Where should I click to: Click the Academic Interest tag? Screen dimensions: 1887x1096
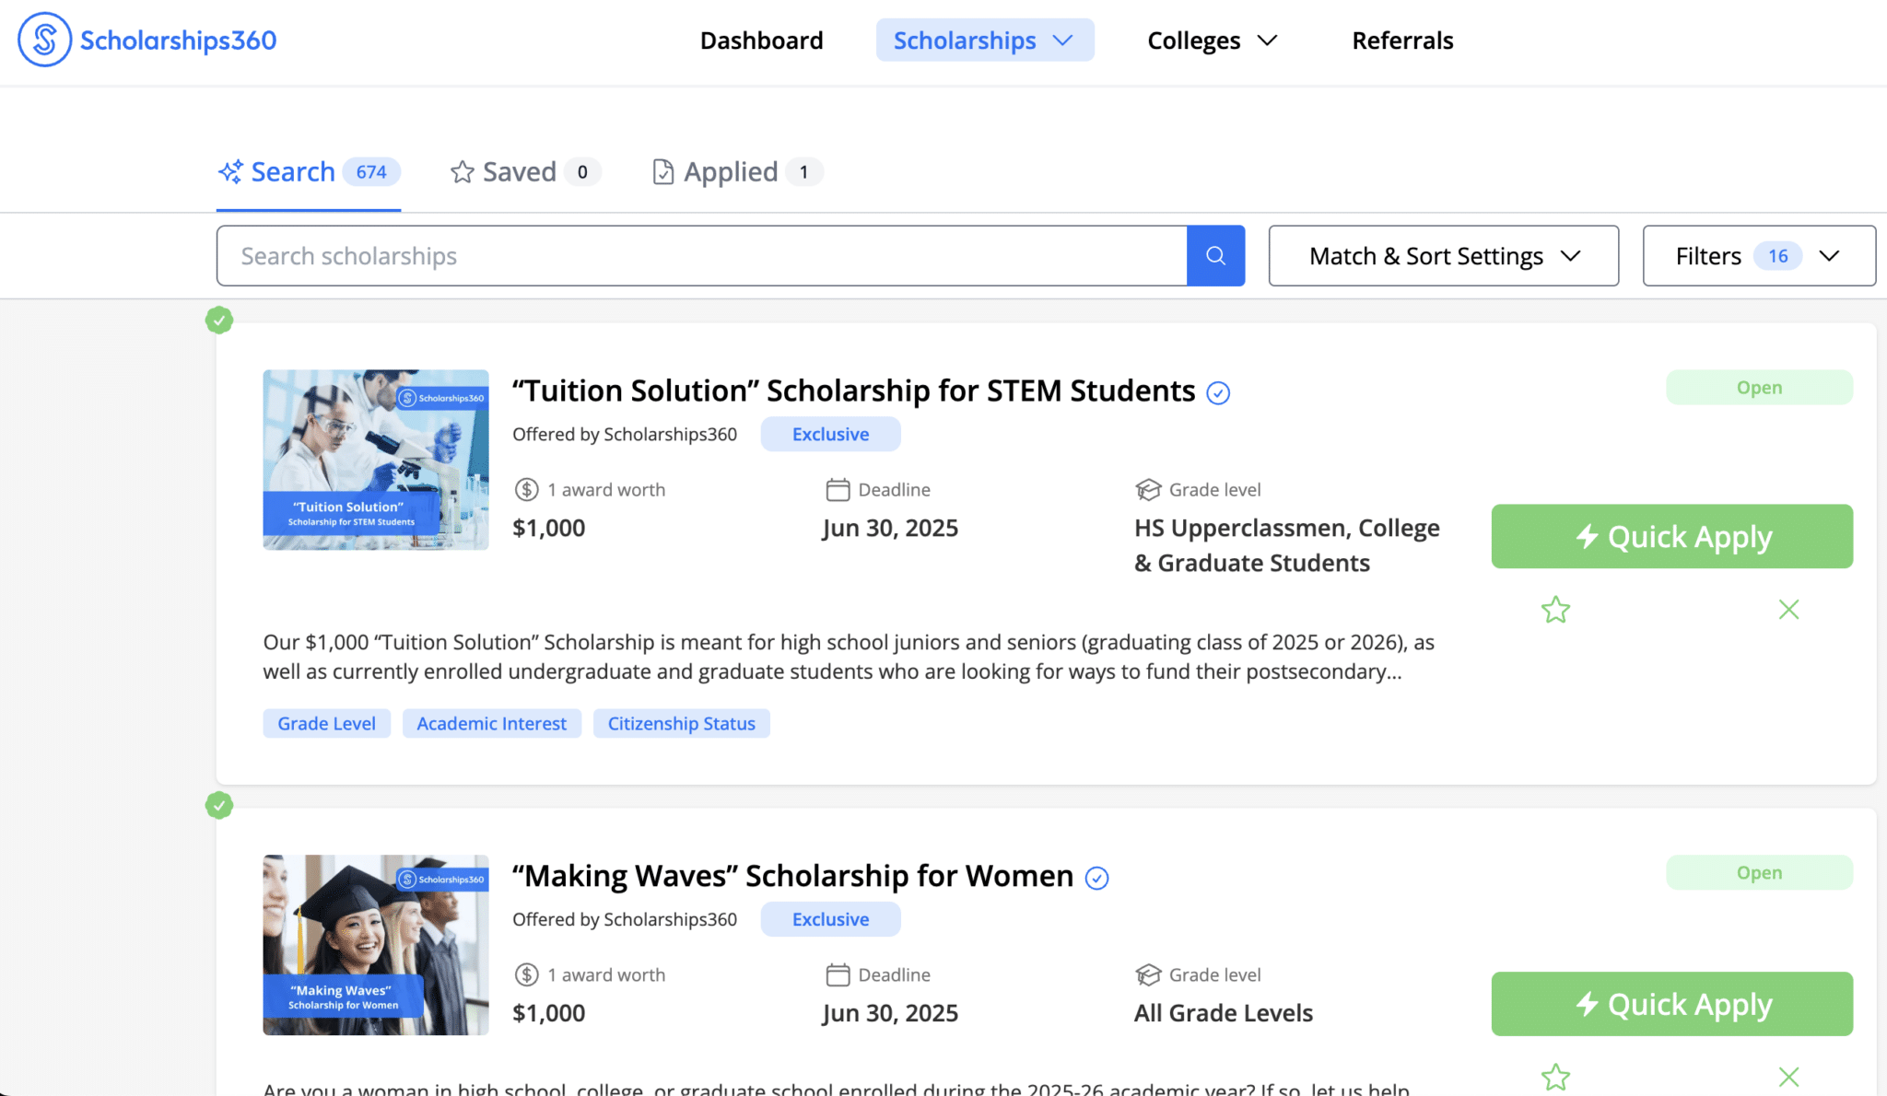pyautogui.click(x=491, y=723)
